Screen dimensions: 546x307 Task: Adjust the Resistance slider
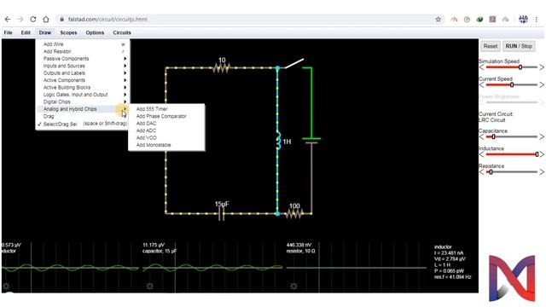click(x=512, y=172)
